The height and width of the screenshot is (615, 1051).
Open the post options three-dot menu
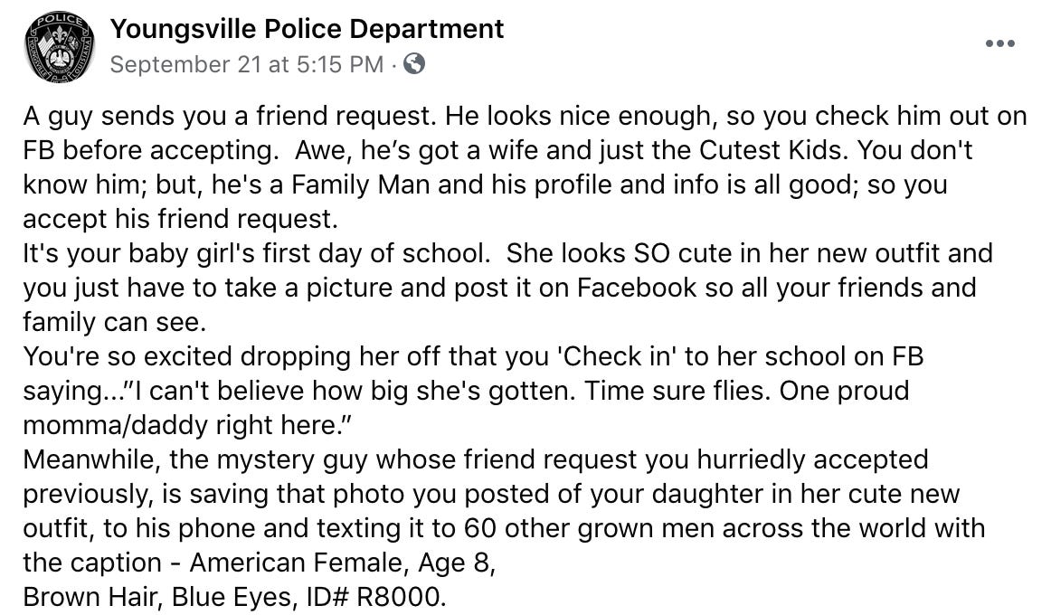(x=1000, y=43)
